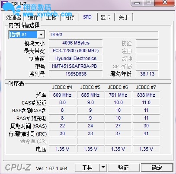176x174 pixels.
Task: Click the 确定 button
Action: [x=157, y=168]
